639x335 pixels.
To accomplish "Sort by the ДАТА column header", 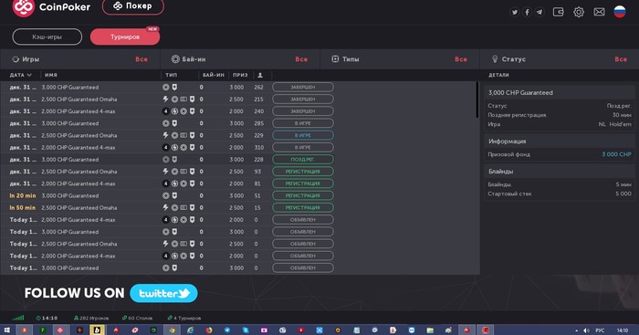I will [20, 75].
